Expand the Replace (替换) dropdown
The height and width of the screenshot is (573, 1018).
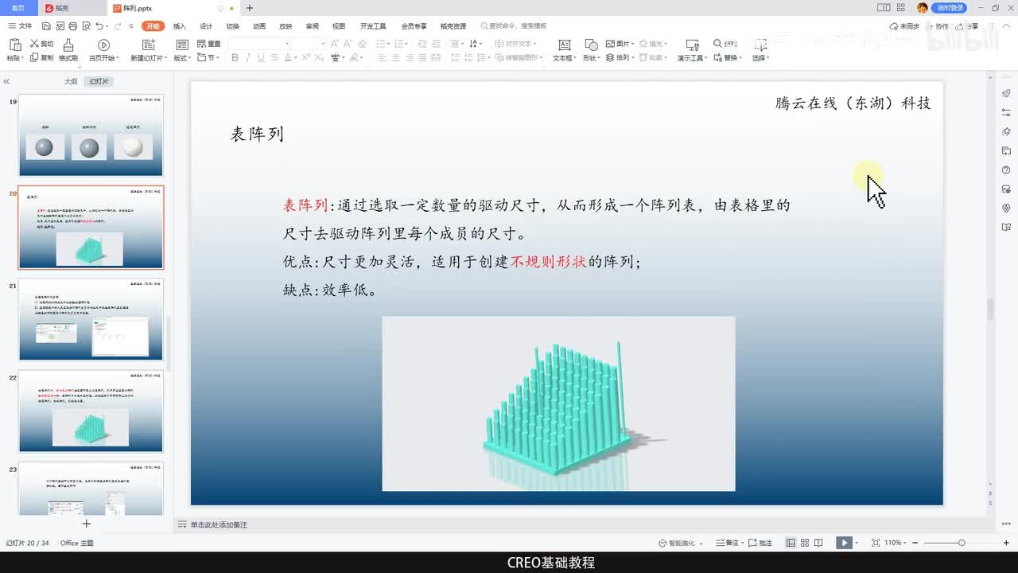pos(729,57)
